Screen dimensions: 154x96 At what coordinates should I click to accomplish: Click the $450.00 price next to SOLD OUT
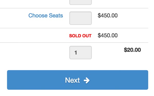108,35
